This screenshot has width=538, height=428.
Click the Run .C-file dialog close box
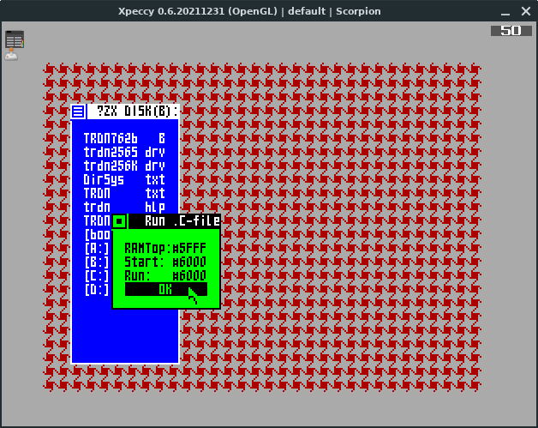(x=119, y=221)
